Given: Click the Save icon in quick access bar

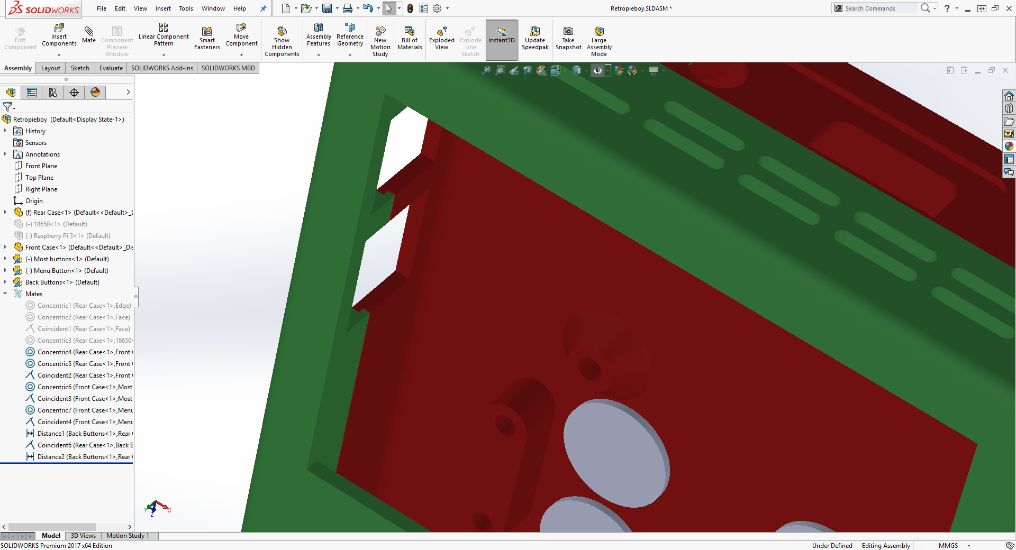Looking at the screenshot, I should [327, 8].
